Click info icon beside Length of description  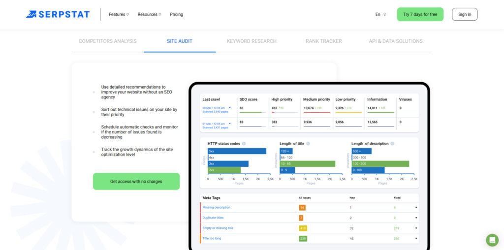tap(392, 144)
